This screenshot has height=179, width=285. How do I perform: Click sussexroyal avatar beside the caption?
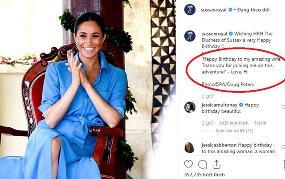(x=190, y=36)
